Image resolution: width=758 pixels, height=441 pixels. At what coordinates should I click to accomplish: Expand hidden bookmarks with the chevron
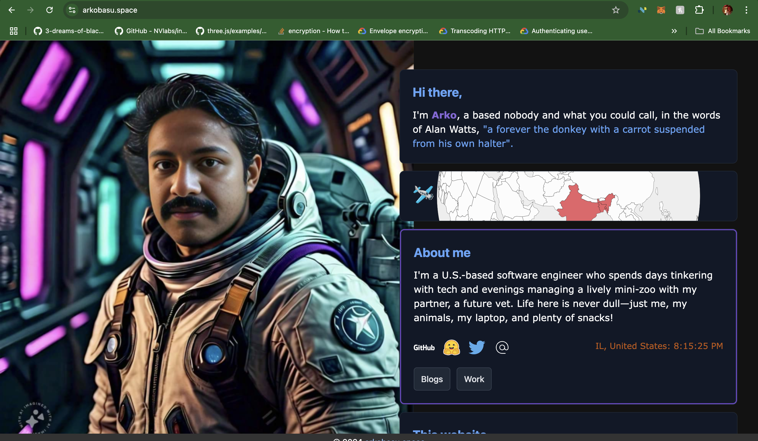674,31
